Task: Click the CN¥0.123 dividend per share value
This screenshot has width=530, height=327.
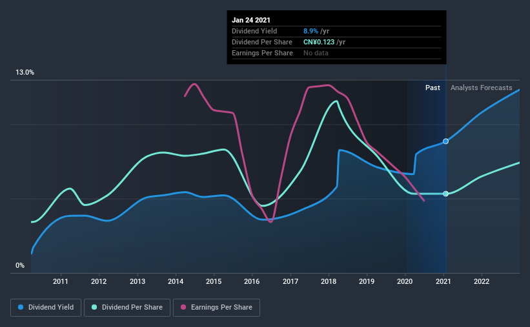Action: click(x=319, y=42)
